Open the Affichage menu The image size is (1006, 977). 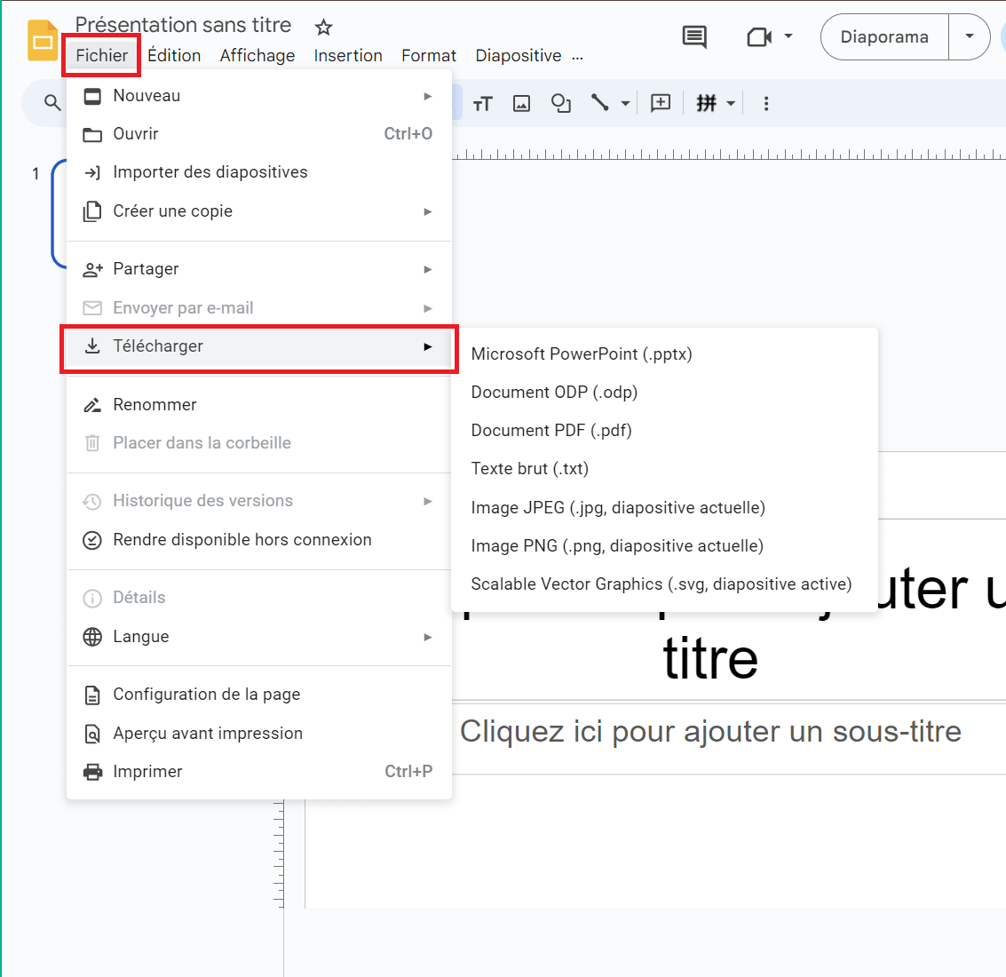tap(257, 56)
